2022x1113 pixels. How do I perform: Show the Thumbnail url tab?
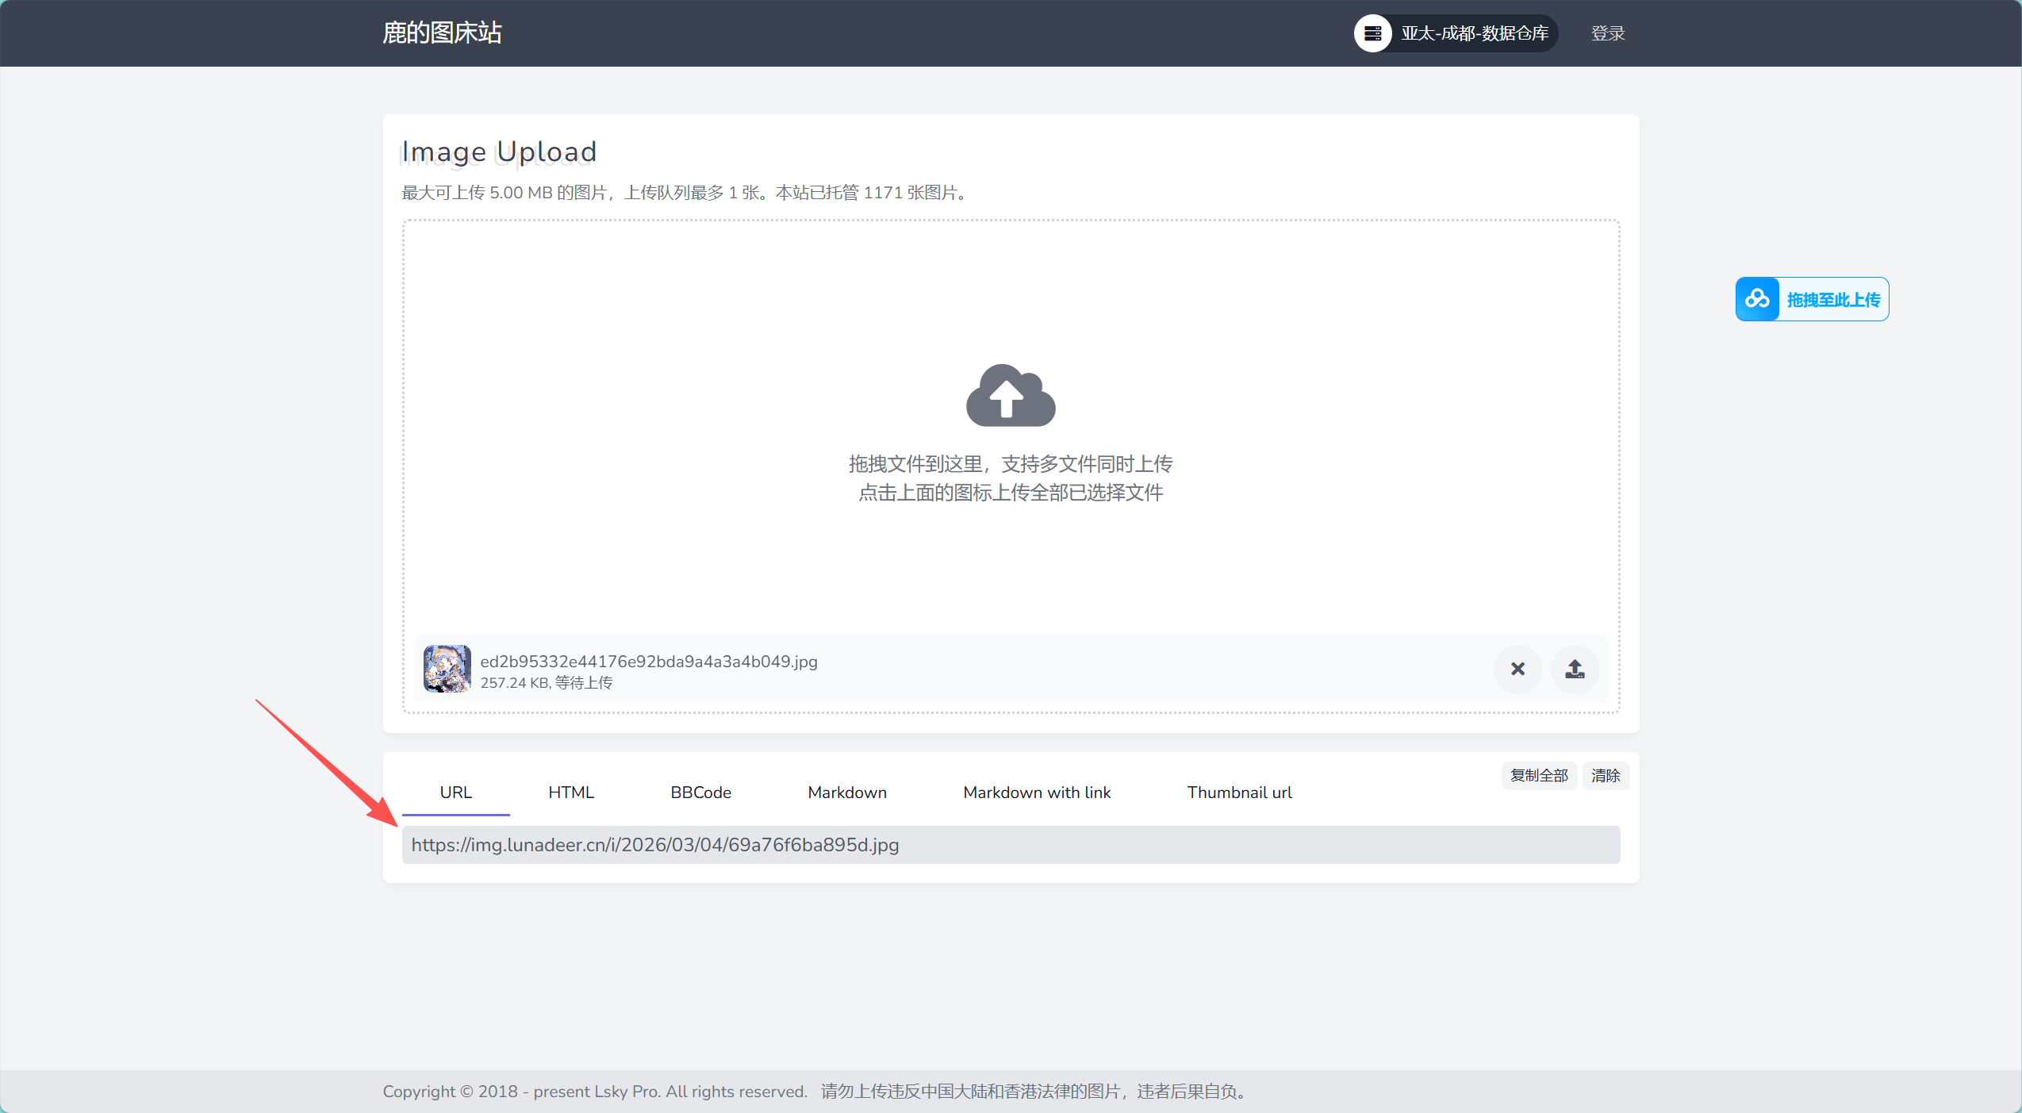click(1237, 792)
